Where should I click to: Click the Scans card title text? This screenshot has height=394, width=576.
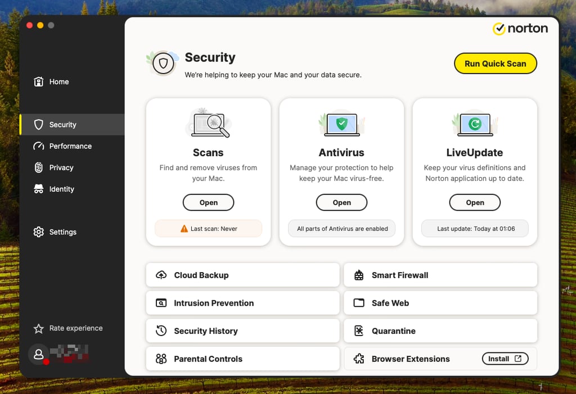pos(208,152)
